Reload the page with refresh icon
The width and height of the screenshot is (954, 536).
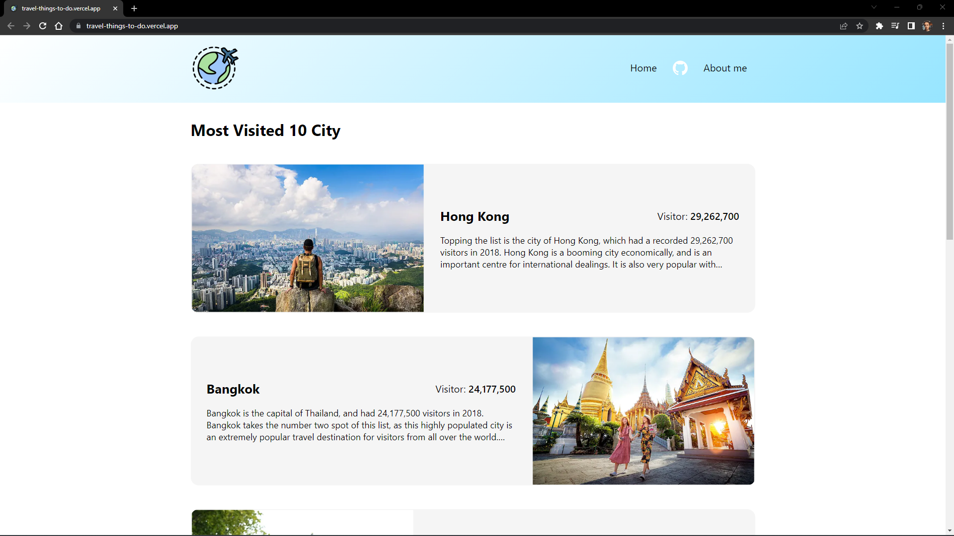click(x=43, y=26)
